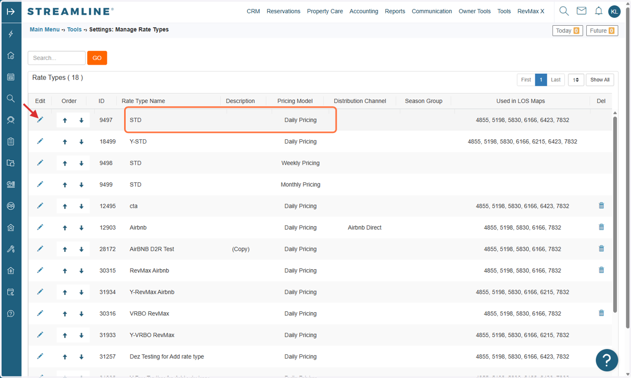
Task: Open the Property Care menu
Action: [325, 11]
